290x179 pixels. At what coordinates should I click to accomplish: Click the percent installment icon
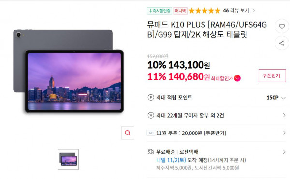click(151, 115)
